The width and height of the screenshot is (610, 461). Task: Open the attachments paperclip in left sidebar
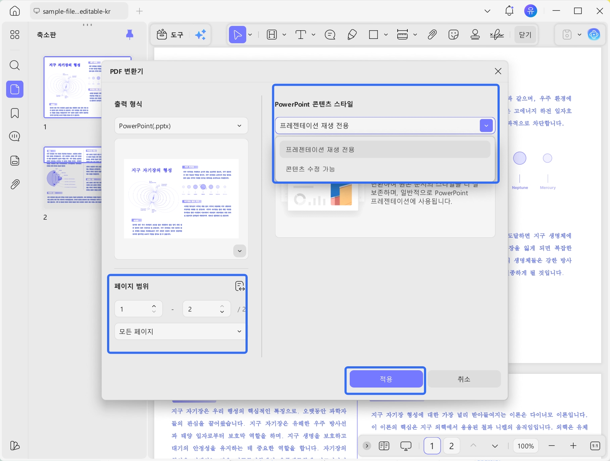(x=15, y=184)
